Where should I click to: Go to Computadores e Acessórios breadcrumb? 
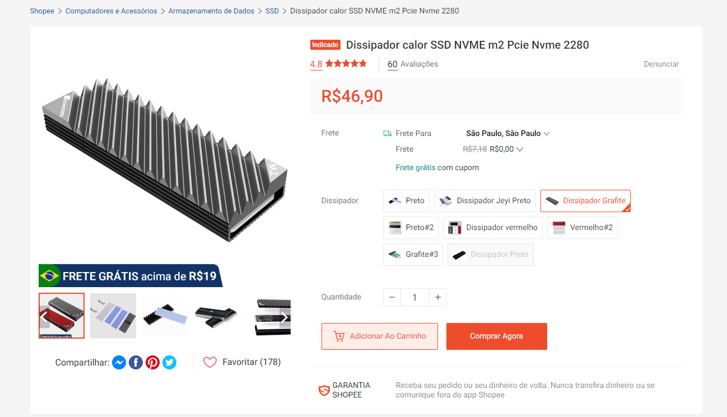coord(111,11)
